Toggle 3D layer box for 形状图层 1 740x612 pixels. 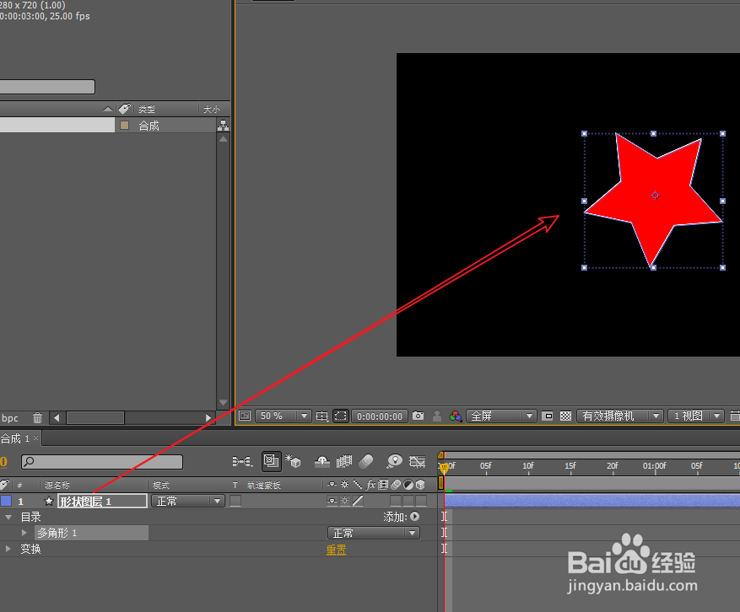[421, 501]
